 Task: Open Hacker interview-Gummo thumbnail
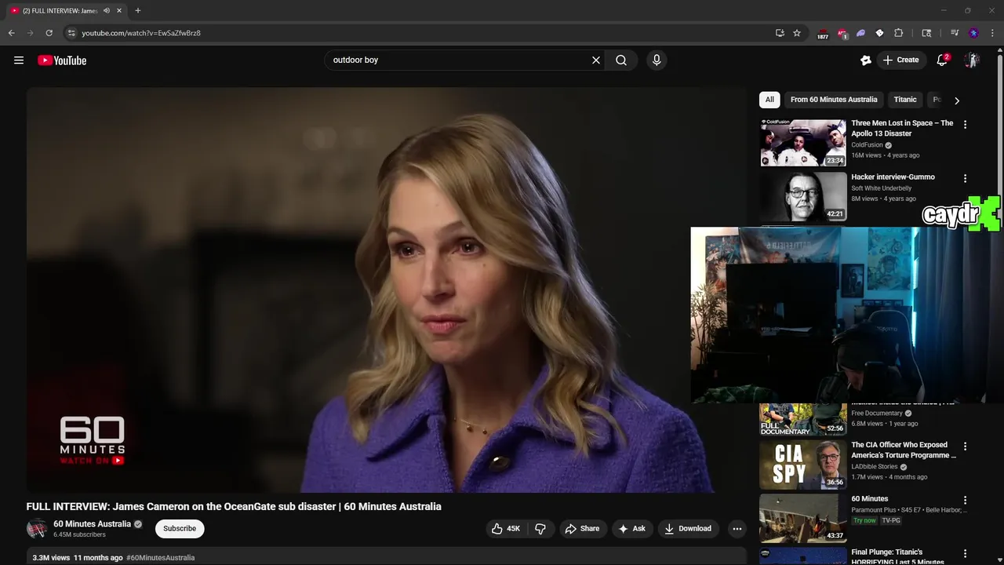803,196
